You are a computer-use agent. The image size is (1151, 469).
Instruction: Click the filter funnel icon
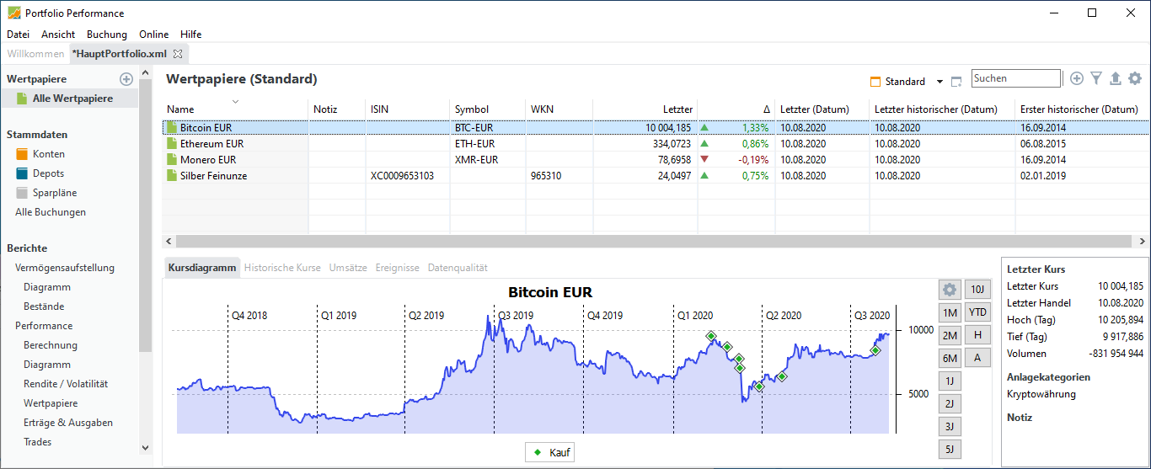(x=1096, y=78)
